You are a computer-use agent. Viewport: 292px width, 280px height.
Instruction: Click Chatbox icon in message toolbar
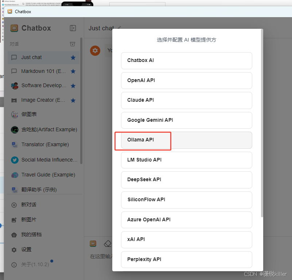point(93,244)
